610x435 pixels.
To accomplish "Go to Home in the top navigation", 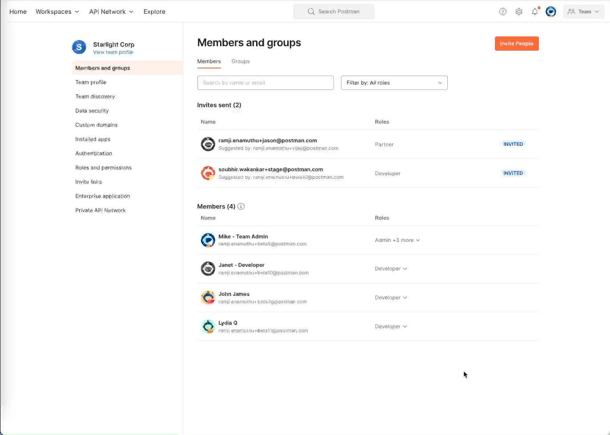I will 18,12.
